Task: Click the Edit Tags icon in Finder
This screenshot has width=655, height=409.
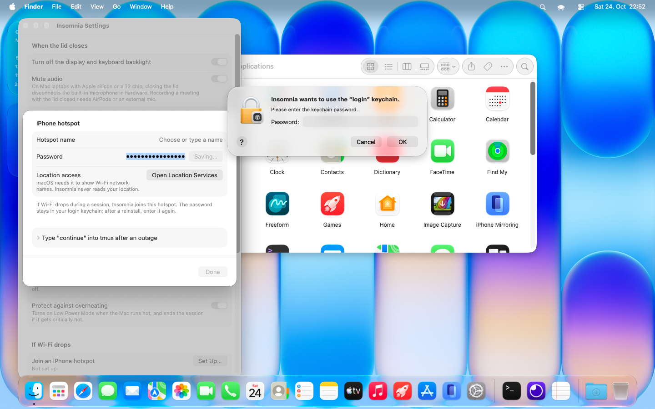Action: click(488, 67)
